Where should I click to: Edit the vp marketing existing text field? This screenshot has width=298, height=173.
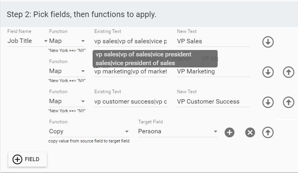pyautogui.click(x=131, y=71)
